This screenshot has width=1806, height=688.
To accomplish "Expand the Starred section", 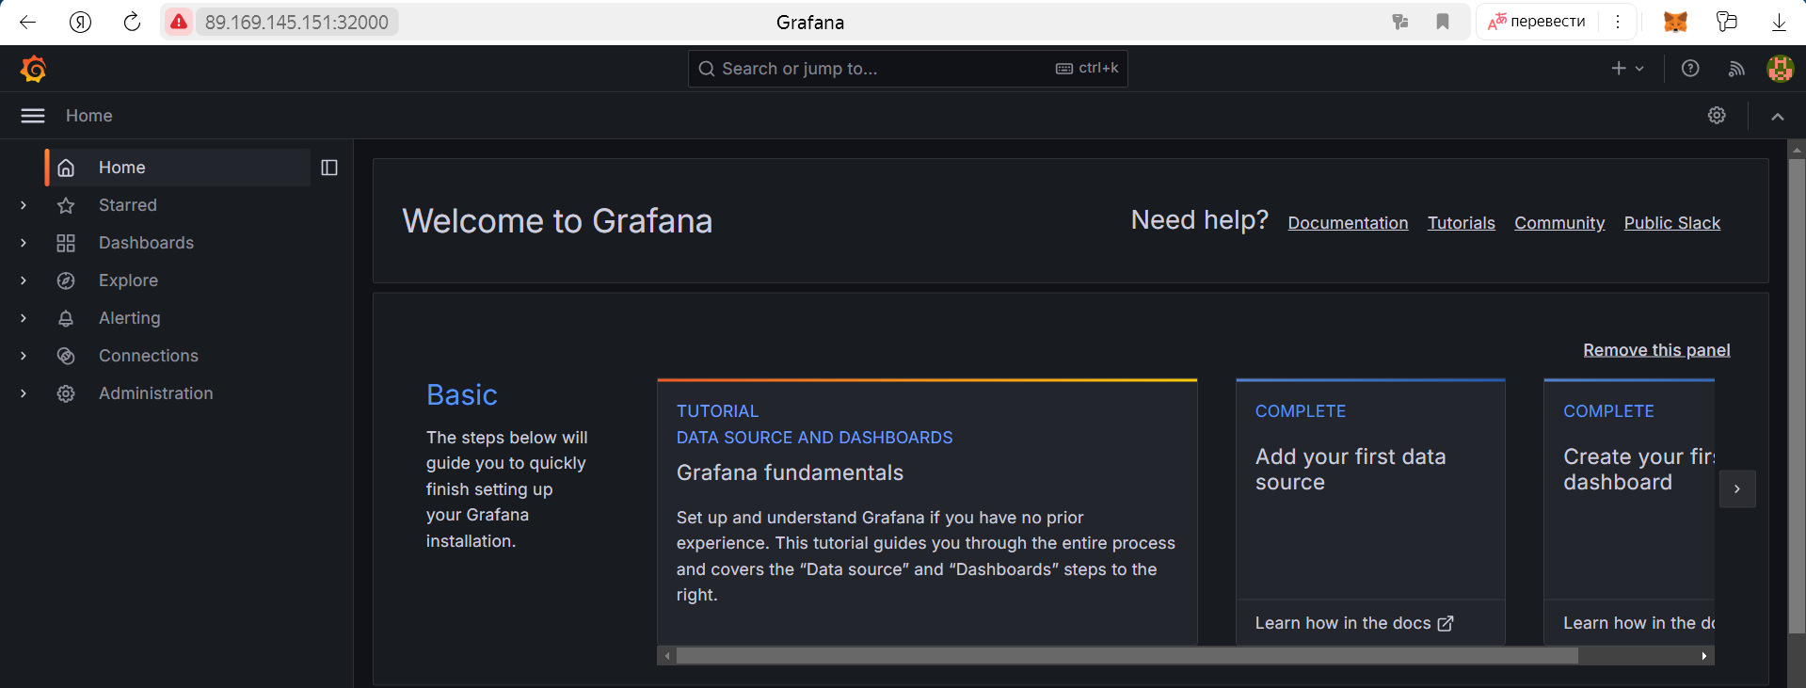I will pos(24,205).
